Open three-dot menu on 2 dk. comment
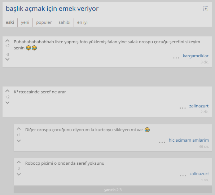 click(x=183, y=108)
